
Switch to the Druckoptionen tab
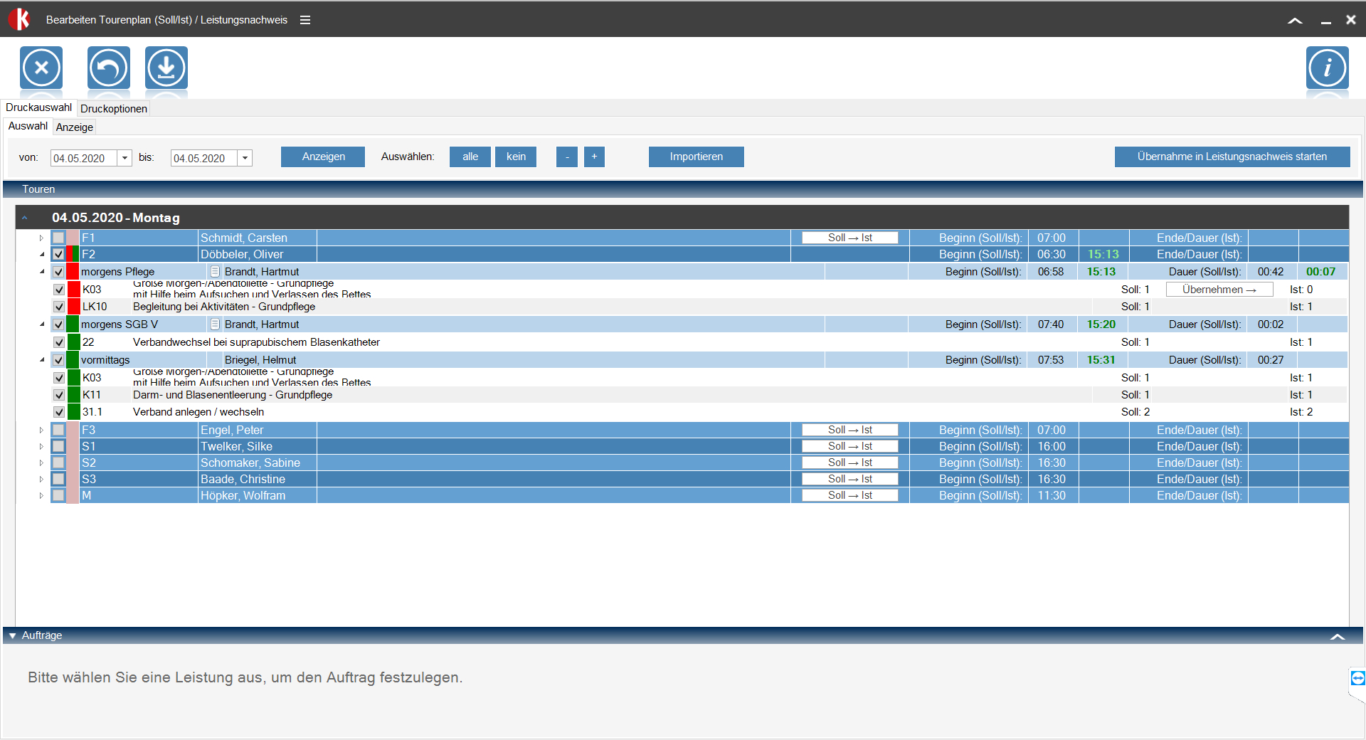pos(114,108)
